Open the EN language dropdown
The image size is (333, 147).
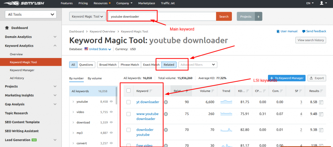tap(310, 3)
